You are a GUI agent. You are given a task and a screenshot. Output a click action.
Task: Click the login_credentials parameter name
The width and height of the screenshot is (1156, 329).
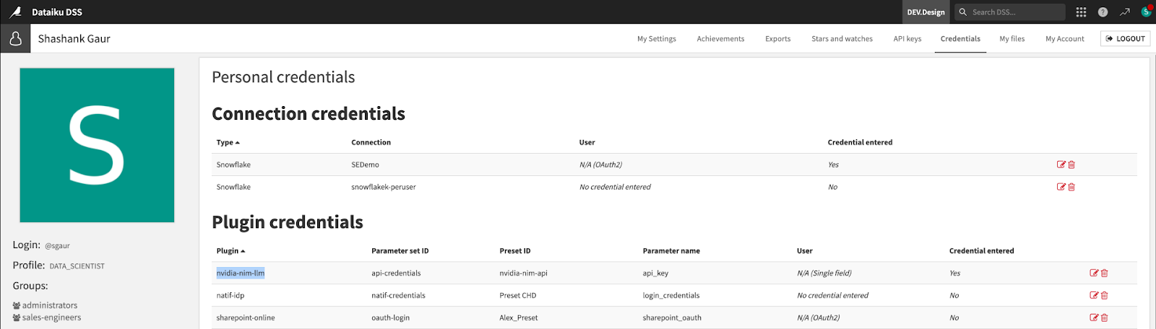pyautogui.click(x=671, y=296)
